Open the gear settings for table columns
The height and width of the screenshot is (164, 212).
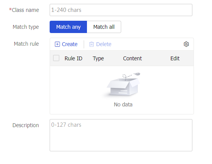186,44
